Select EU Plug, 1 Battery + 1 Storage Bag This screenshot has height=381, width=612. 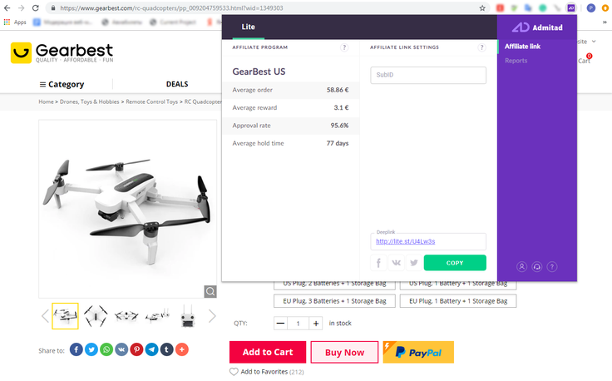tap(458, 301)
